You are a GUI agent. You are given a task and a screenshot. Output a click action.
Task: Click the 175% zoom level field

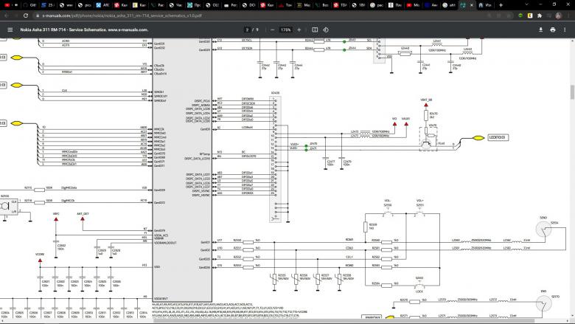pyautogui.click(x=286, y=30)
